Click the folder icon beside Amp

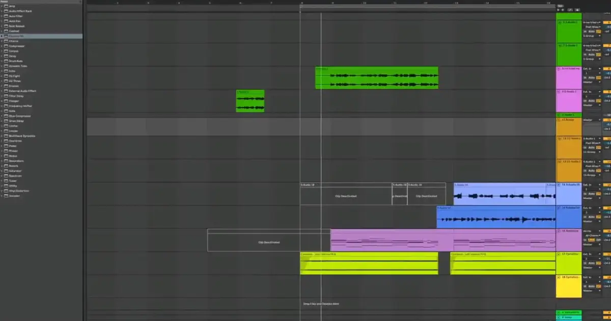6,6
